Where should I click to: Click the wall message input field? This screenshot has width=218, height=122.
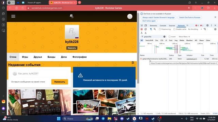click(x=40, y=74)
